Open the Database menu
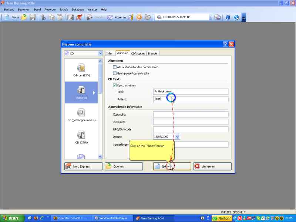 click(78, 10)
